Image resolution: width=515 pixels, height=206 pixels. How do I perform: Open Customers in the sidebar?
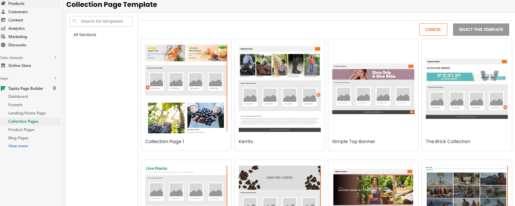pyautogui.click(x=18, y=12)
